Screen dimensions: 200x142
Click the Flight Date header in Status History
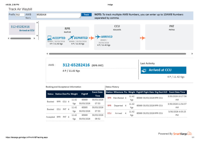click(149, 92)
